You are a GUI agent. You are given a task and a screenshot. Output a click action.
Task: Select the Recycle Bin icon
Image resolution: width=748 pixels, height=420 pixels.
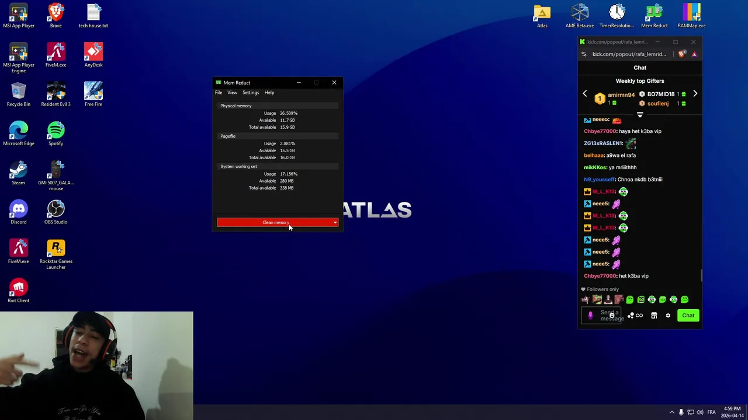(19, 94)
